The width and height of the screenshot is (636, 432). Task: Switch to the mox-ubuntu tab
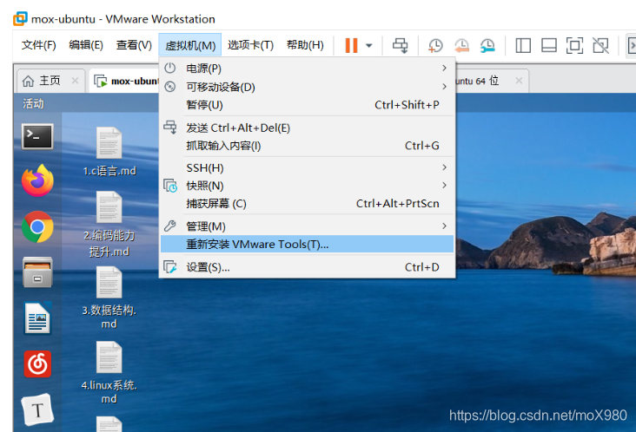click(126, 81)
